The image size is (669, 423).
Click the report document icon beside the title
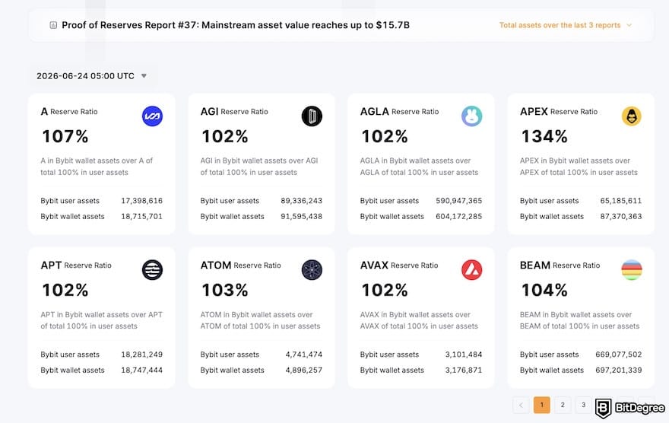[x=53, y=25]
